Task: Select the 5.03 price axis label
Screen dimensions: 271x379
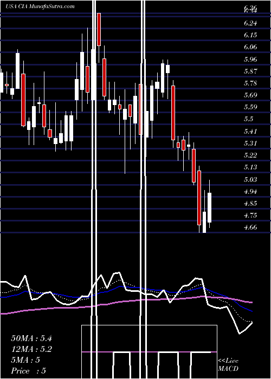Action: (x=250, y=180)
